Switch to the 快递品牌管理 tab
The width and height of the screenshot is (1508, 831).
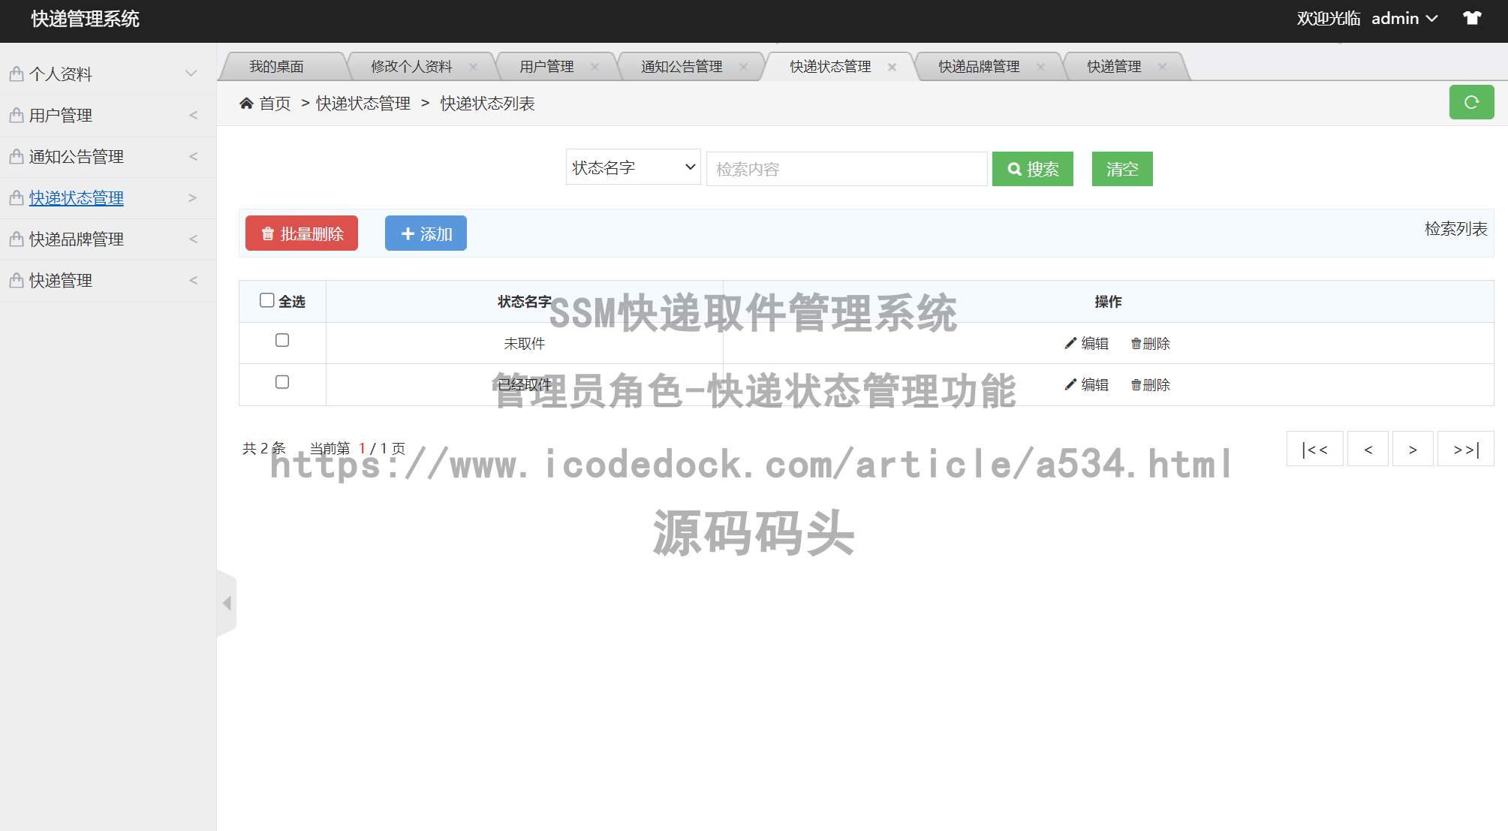(977, 66)
